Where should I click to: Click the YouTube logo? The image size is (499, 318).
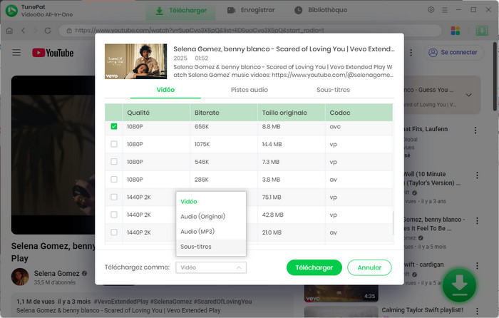[53, 53]
